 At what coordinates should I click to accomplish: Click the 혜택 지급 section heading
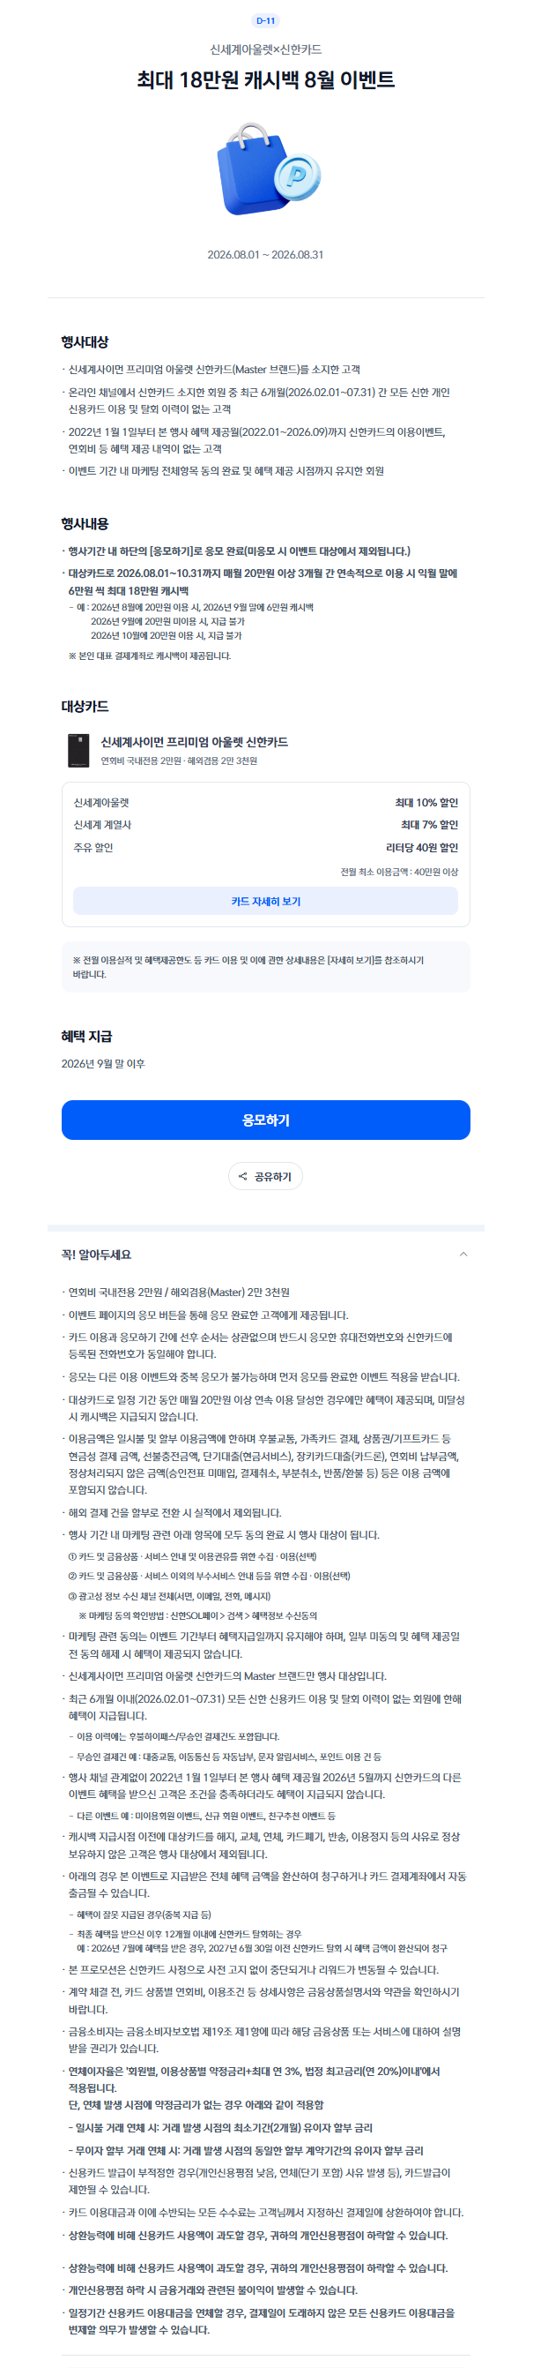[87, 1036]
